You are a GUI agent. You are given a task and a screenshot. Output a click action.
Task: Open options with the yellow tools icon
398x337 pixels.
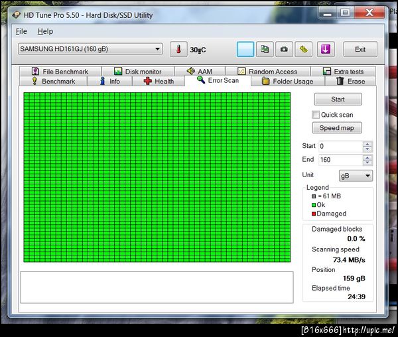click(x=303, y=49)
